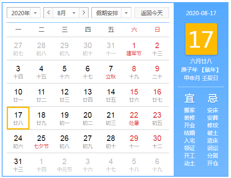Viewport: 231px width, 178px height.
Task: Open the 2020年 year dropdown
Action: tap(24, 13)
